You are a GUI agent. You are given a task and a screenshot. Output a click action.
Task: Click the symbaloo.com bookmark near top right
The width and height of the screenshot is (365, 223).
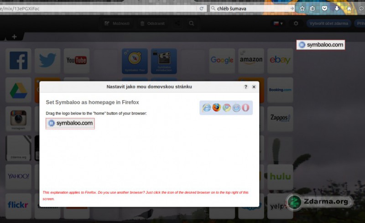(x=321, y=45)
